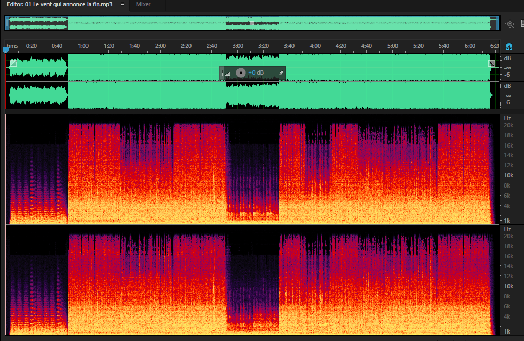Click the fade-in handle on the waveform

pyautogui.click(x=13, y=63)
